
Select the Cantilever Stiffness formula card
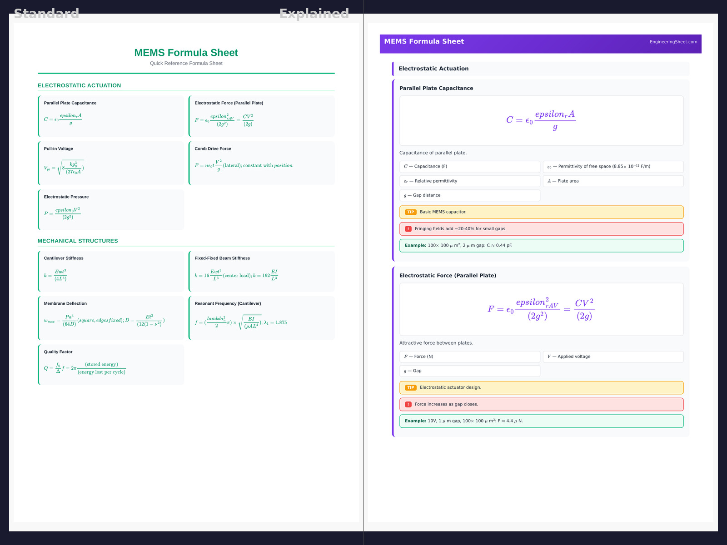(x=111, y=271)
